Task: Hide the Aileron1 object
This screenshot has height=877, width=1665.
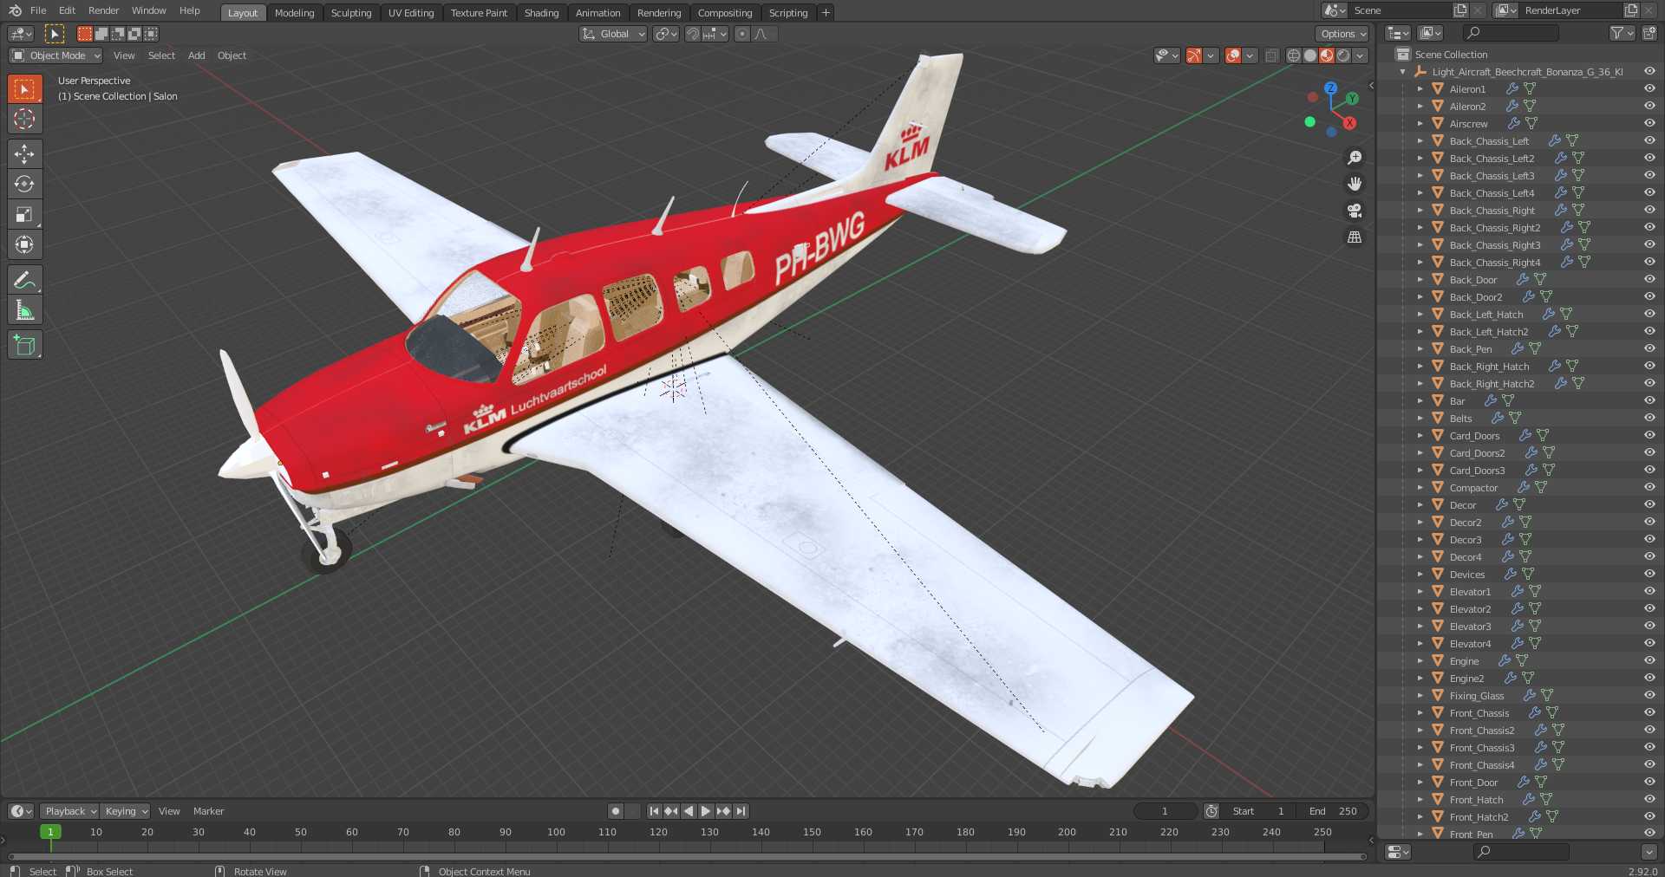Action: point(1649,88)
